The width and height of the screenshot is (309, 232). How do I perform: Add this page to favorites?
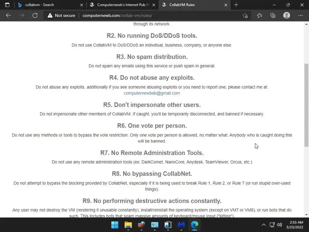[245, 15]
